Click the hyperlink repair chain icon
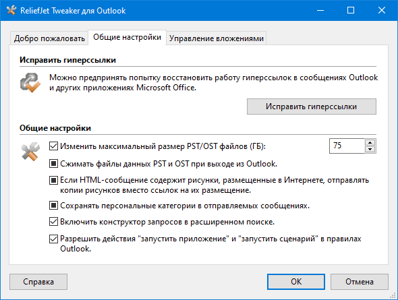This screenshot has width=398, height=300. pyautogui.click(x=30, y=82)
